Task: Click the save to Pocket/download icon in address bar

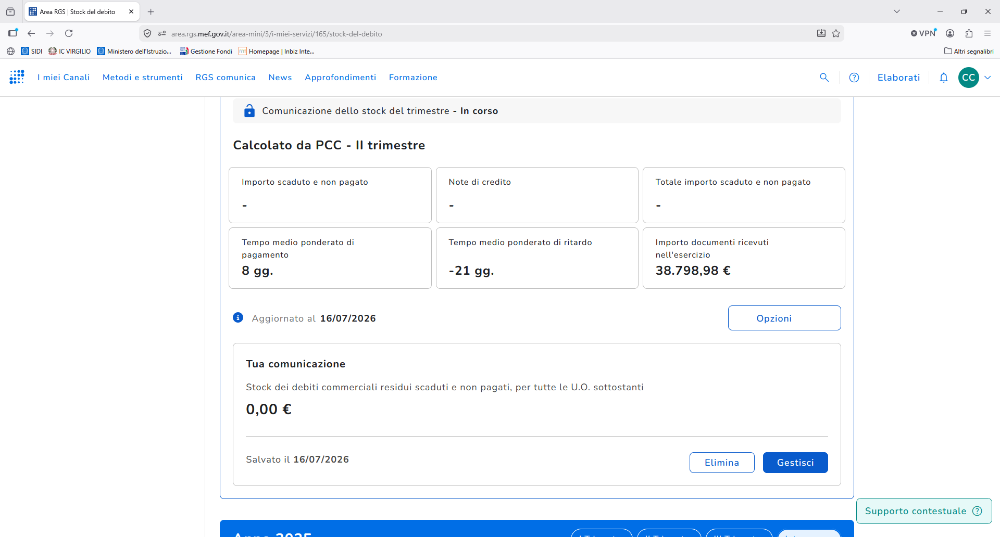Action: pyautogui.click(x=821, y=33)
